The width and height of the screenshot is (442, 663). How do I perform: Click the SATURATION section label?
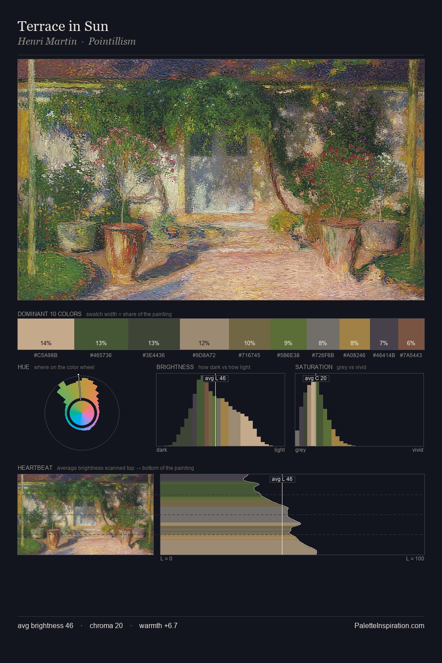(314, 367)
